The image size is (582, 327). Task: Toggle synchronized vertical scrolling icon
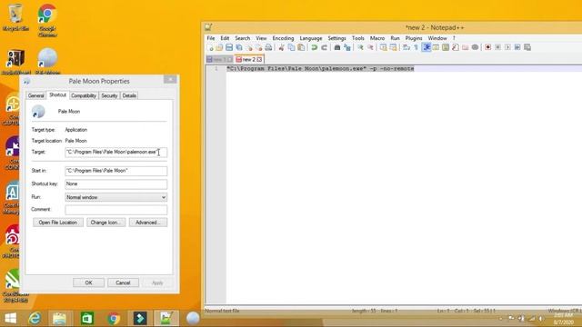(x=383, y=47)
